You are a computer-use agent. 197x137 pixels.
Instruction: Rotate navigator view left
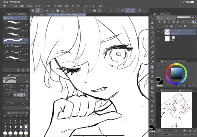point(175,135)
